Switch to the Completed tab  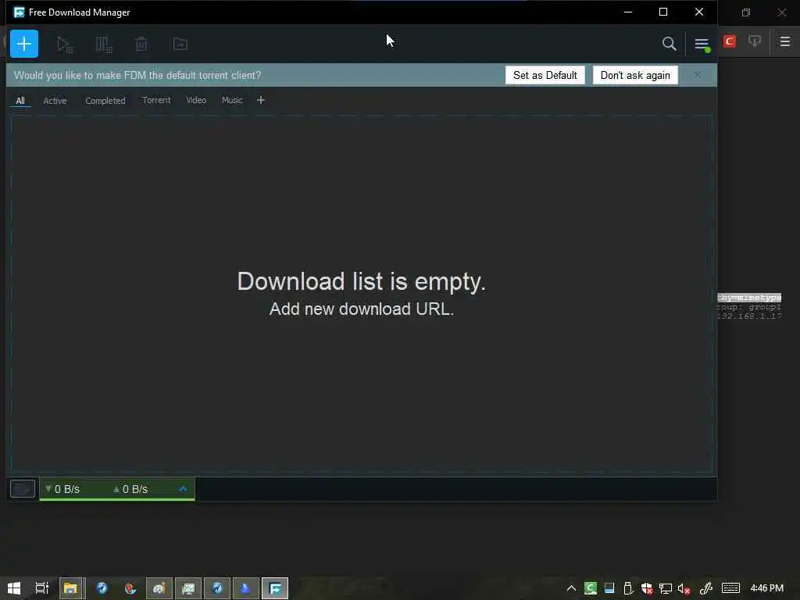tap(105, 101)
